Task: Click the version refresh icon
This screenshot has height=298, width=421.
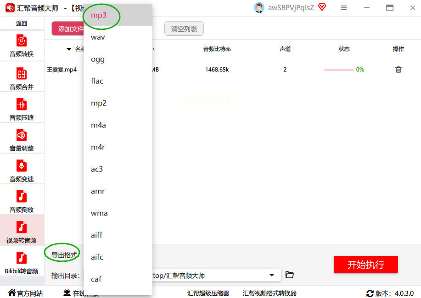Action: 370,293
